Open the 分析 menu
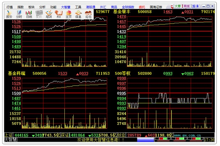This screenshot has height=146, width=220. click(x=42, y=7)
